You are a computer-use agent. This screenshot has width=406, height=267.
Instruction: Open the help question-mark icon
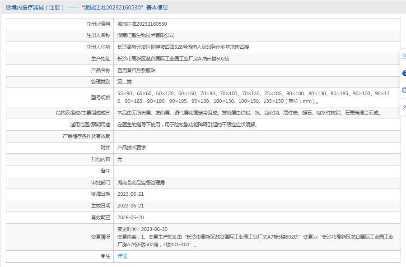coord(403,73)
